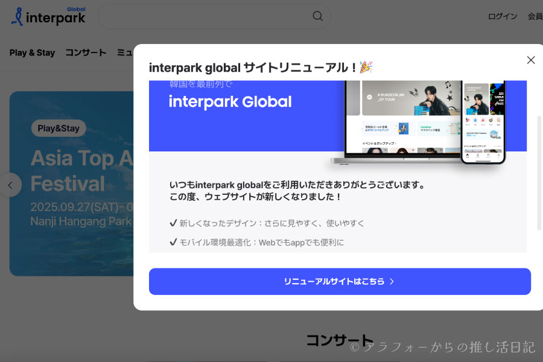Open the 会員 link in the header
This screenshot has width=543, height=362.
pyautogui.click(x=535, y=16)
